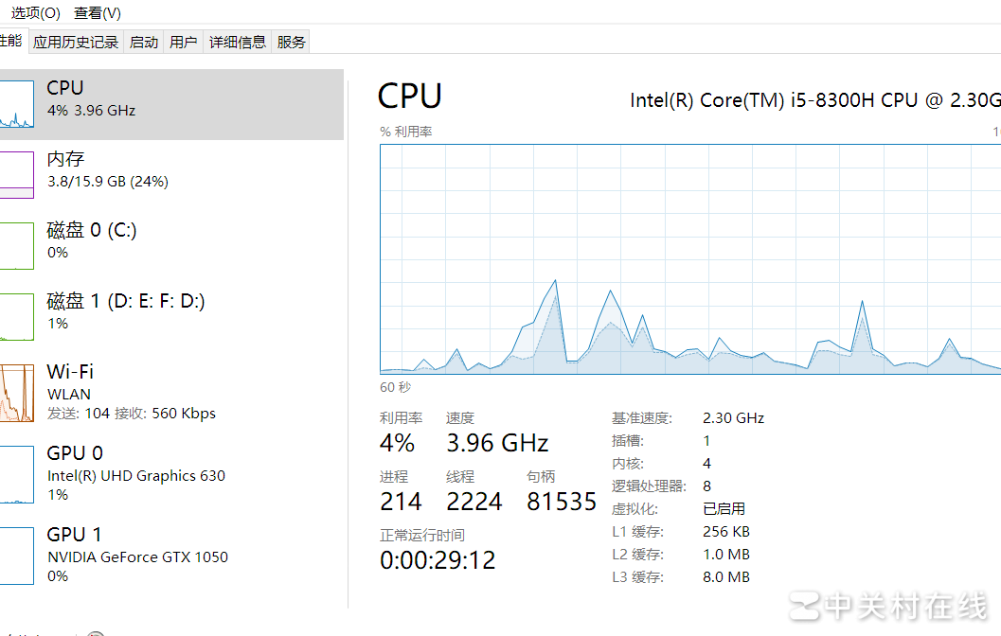The width and height of the screenshot is (1001, 636).
Task: Open the 服务 tab
Action: pos(290,41)
